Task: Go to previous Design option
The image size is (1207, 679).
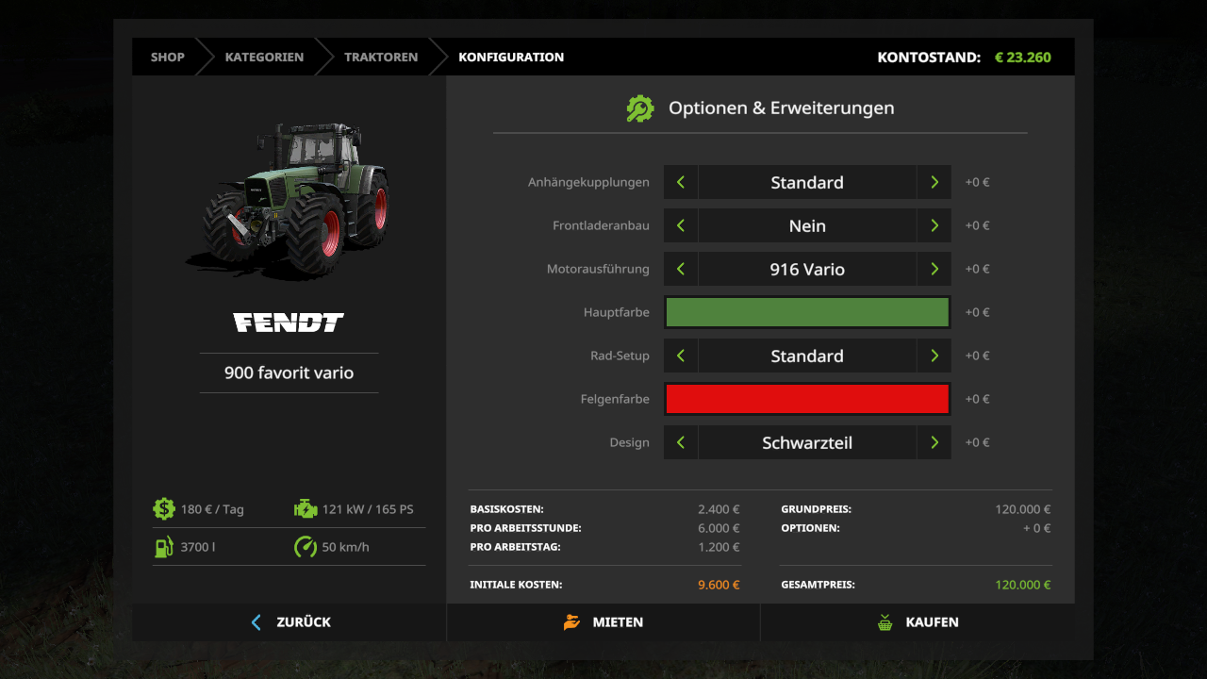Action: point(681,442)
